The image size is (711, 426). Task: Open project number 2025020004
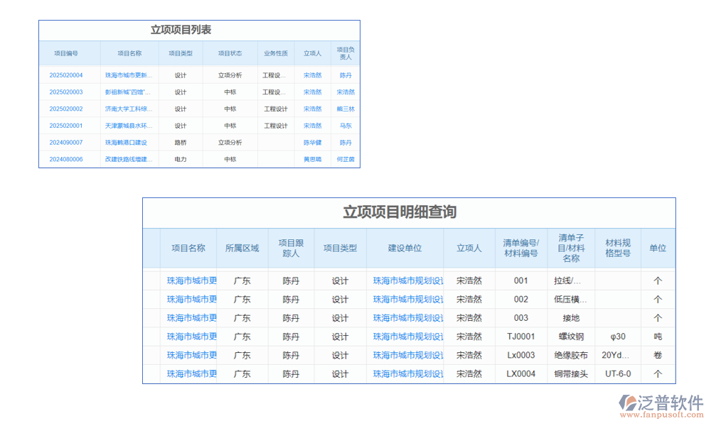click(68, 75)
